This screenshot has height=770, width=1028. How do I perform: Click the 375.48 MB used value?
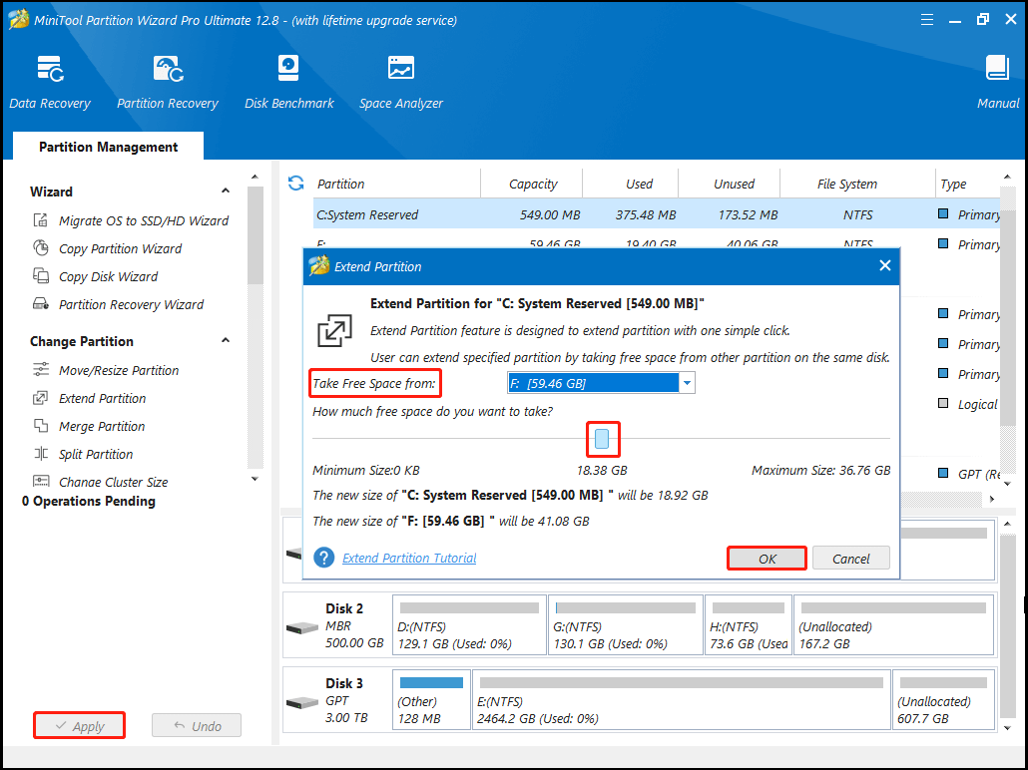(645, 215)
